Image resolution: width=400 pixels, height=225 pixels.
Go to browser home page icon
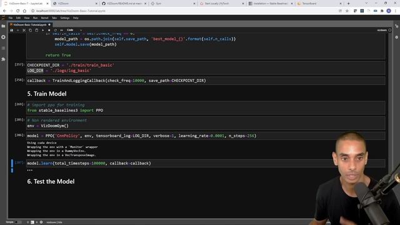(x=24, y=11)
